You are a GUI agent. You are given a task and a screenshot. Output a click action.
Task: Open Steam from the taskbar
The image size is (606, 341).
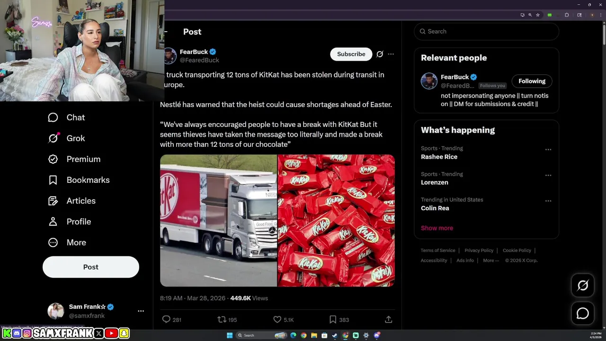(x=335, y=335)
